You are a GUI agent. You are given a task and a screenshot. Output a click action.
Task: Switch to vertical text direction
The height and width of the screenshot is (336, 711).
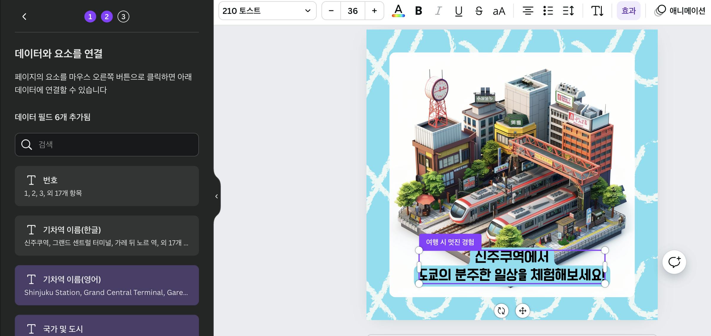click(597, 11)
